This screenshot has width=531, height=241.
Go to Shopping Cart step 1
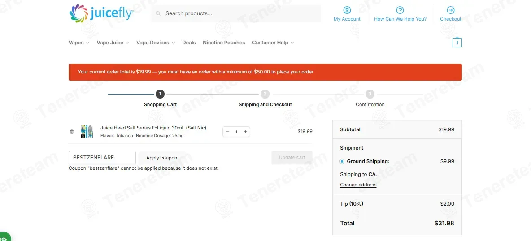(x=160, y=99)
